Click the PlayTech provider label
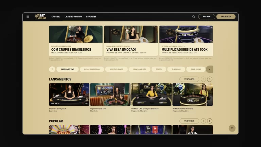261x147 pixels. [x=94, y=111]
